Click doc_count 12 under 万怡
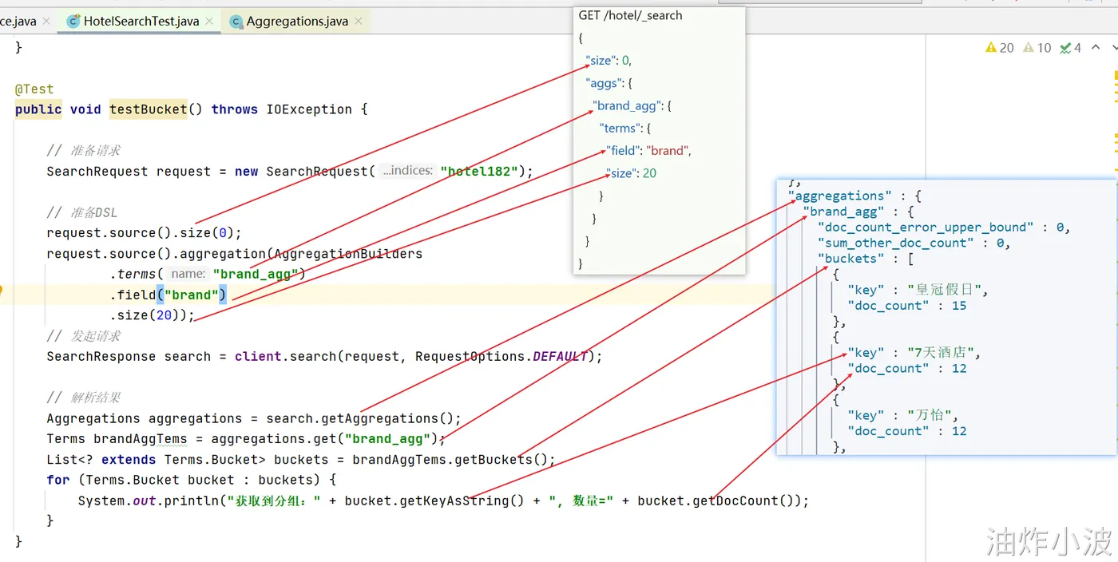Viewport: 1118px width, 562px height. [906, 431]
